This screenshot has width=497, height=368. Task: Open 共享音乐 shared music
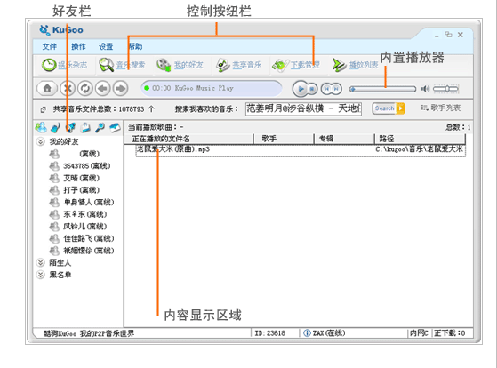238,65
